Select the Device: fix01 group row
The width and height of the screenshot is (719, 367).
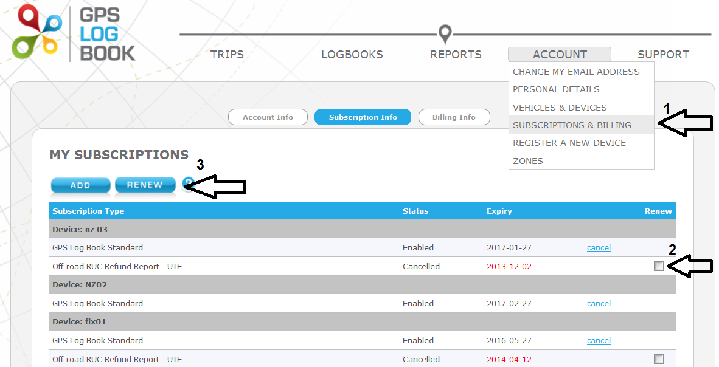coord(363,321)
